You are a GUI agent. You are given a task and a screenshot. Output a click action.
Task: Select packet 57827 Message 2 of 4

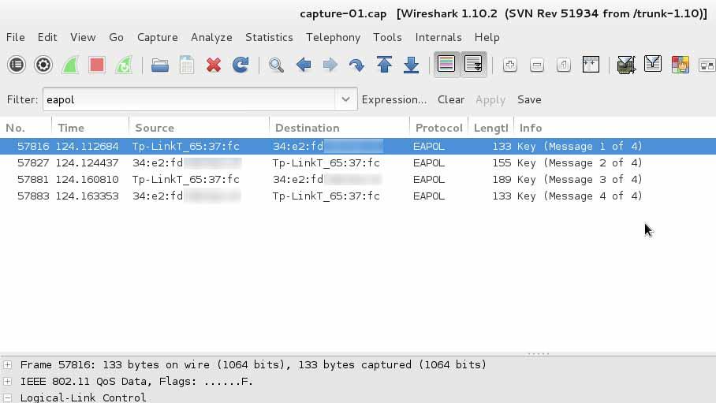358,162
